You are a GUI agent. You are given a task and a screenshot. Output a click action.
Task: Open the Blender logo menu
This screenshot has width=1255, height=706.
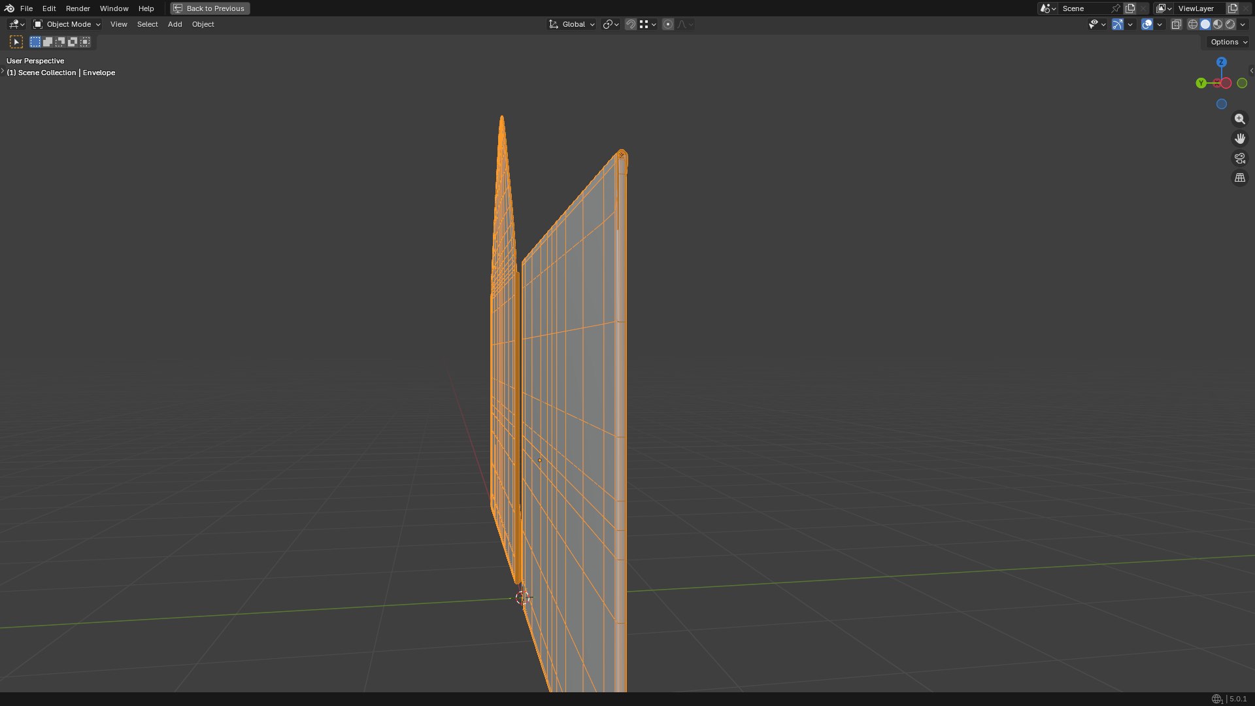tap(9, 8)
